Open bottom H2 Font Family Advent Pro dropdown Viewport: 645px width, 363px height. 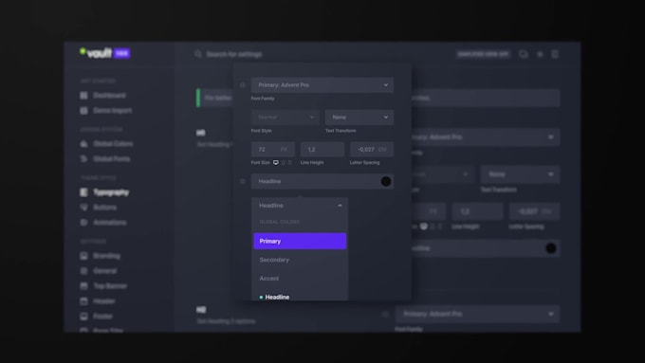click(x=477, y=314)
